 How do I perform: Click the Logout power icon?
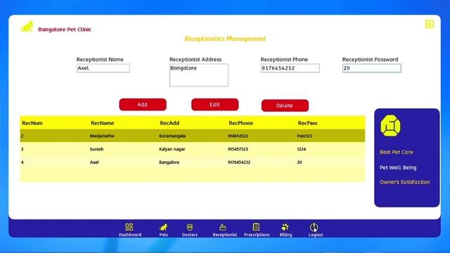point(314,227)
